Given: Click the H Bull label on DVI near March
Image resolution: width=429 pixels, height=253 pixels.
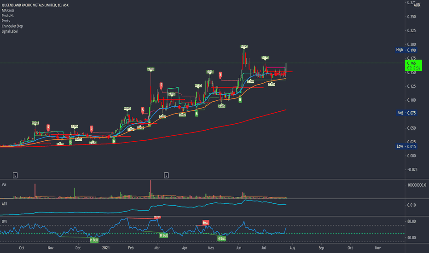Looking at the screenshot, I should click(163, 235).
